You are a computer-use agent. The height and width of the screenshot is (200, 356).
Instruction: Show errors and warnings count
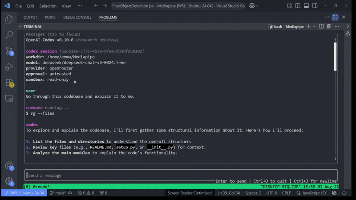(x=85, y=193)
